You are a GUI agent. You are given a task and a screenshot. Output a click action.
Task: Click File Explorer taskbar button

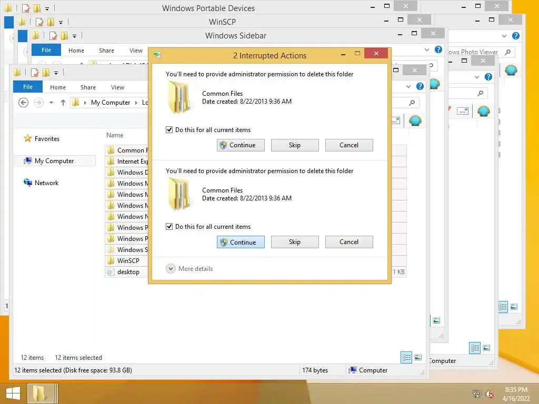coord(41,393)
